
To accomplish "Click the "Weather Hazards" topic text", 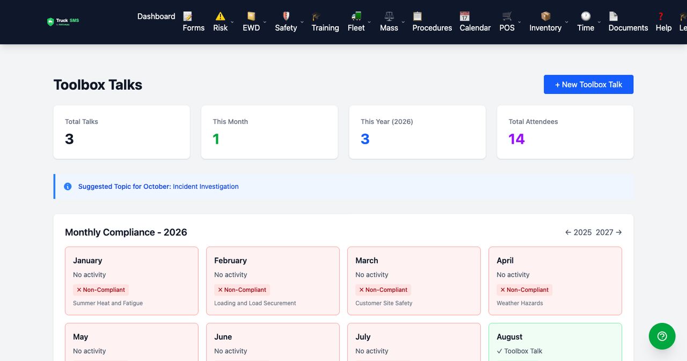I will [x=520, y=303].
